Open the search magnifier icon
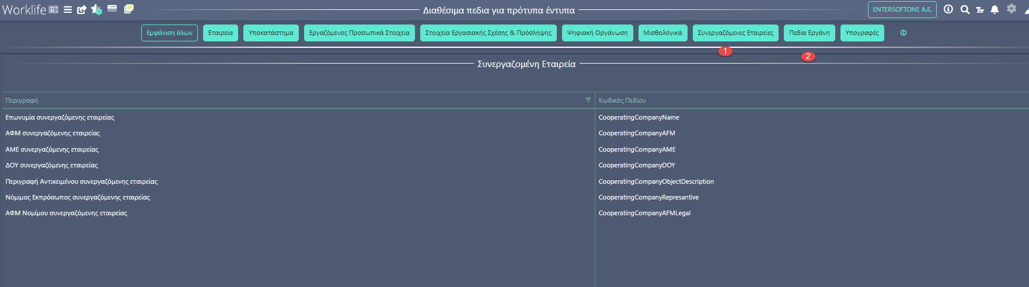The image size is (1029, 287). pos(965,9)
